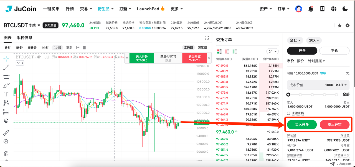
Task: Click the green 买入开多 button
Action: (x=302, y=125)
